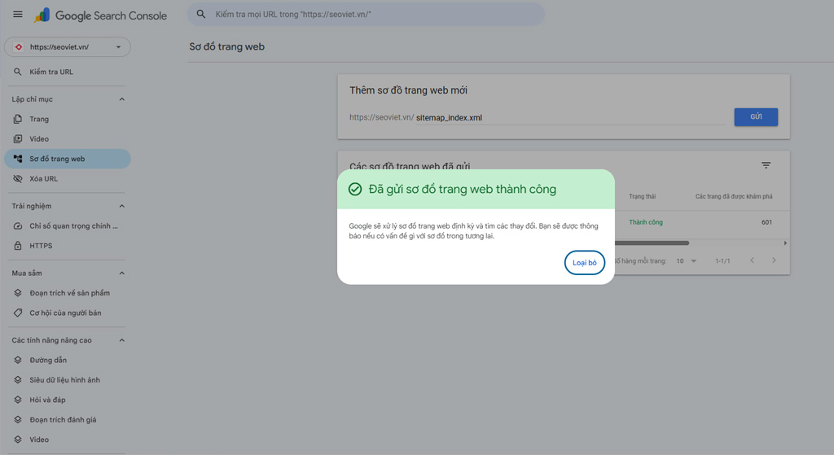Open the Sơ đồ trang web page
The width and height of the screenshot is (834, 455).
pyautogui.click(x=68, y=159)
